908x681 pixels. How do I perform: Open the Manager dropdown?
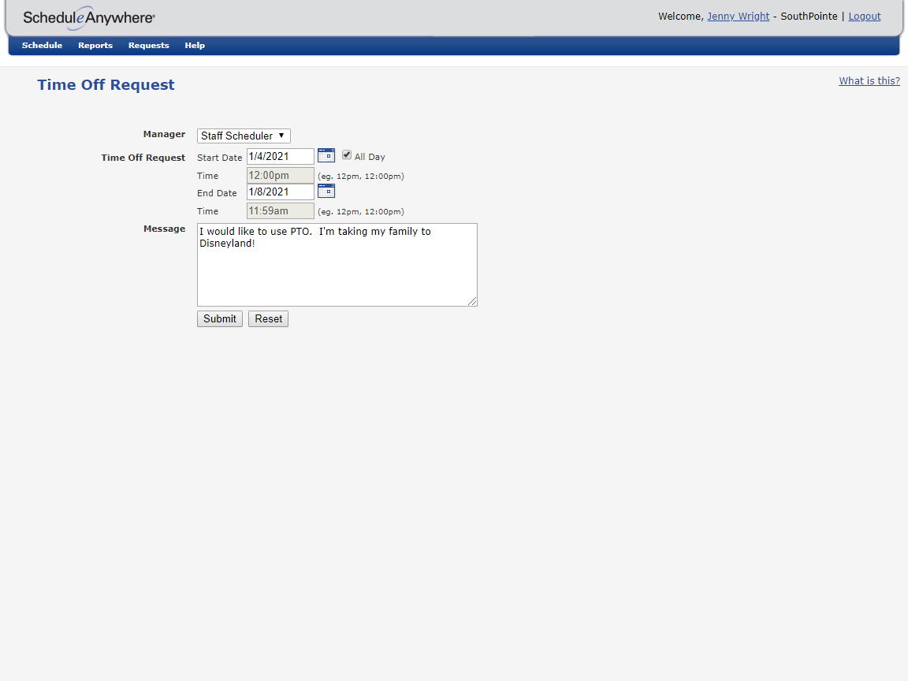244,136
